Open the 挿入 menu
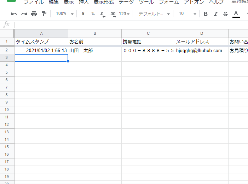The image size is (248, 184). click(83, 2)
